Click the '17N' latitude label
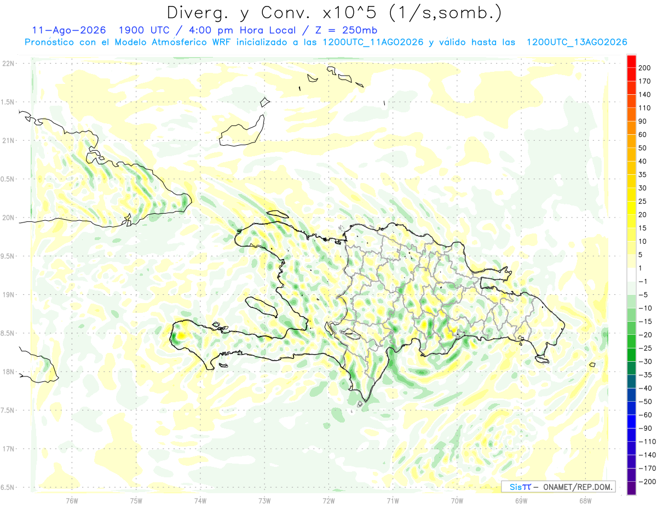 pos(8,449)
